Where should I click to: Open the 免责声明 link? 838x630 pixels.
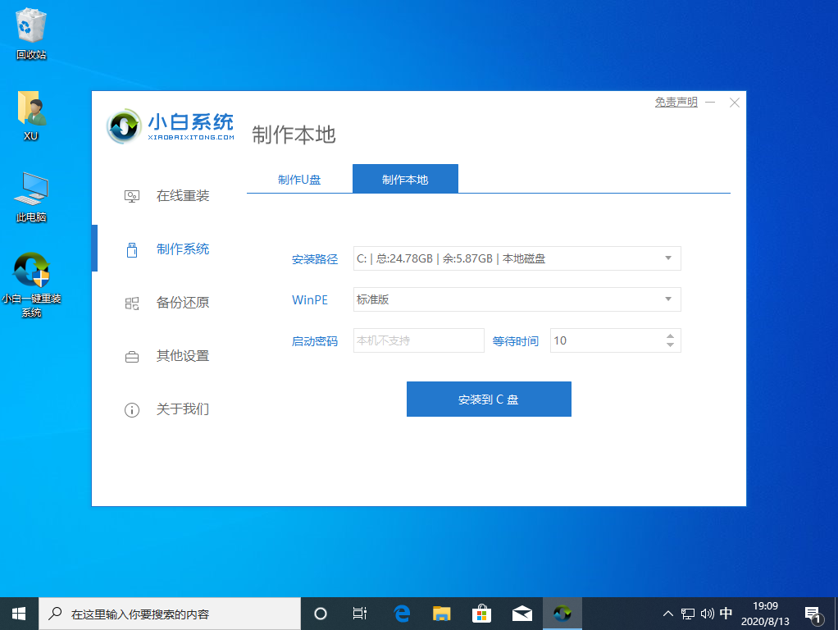tap(676, 103)
